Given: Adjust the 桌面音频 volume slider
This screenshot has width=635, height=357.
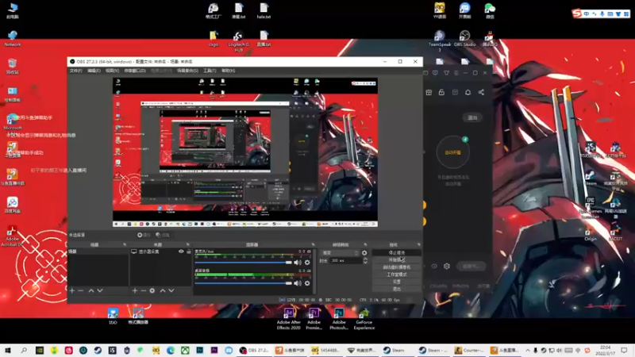Looking at the screenshot, I should [243, 283].
